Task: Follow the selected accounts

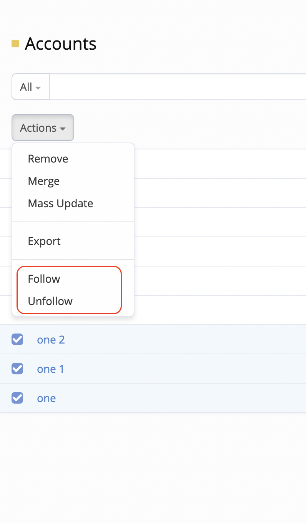Action: pos(44,279)
